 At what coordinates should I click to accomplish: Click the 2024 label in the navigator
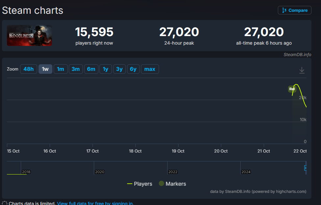coord(246,172)
